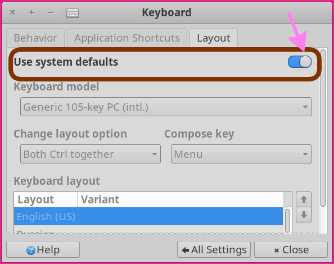Select the Layout tab
The width and height of the screenshot is (334, 264).
pyautogui.click(x=214, y=38)
